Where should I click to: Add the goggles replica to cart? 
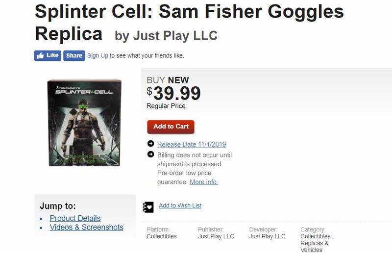click(x=171, y=126)
